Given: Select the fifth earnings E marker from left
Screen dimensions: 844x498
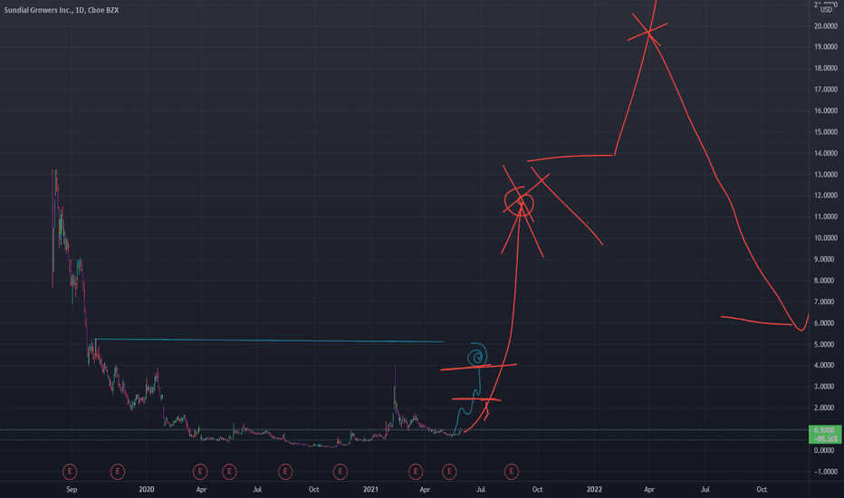Looking at the screenshot, I should [x=285, y=472].
